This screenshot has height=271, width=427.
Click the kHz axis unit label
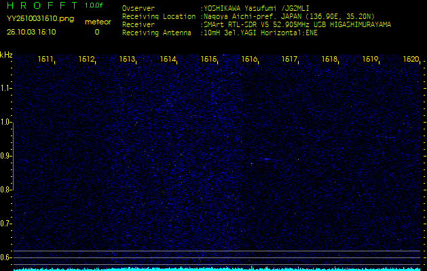click(6, 55)
